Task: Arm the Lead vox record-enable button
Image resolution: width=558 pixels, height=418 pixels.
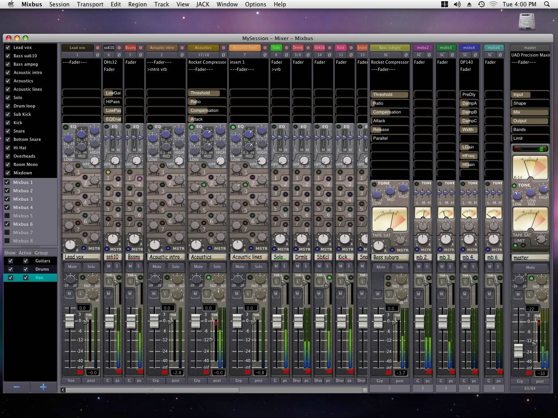Action: pos(98,48)
